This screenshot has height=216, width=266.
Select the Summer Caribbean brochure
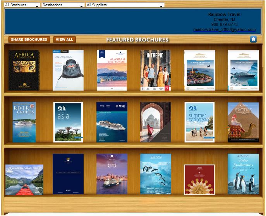(x=199, y=122)
